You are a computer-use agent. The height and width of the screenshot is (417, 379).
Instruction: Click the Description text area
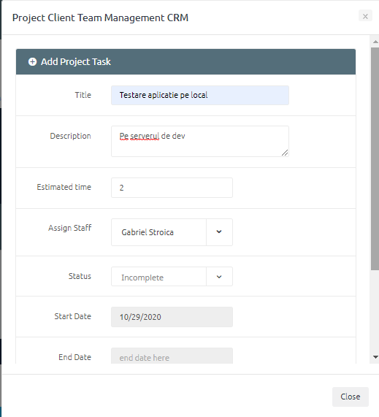(x=200, y=141)
